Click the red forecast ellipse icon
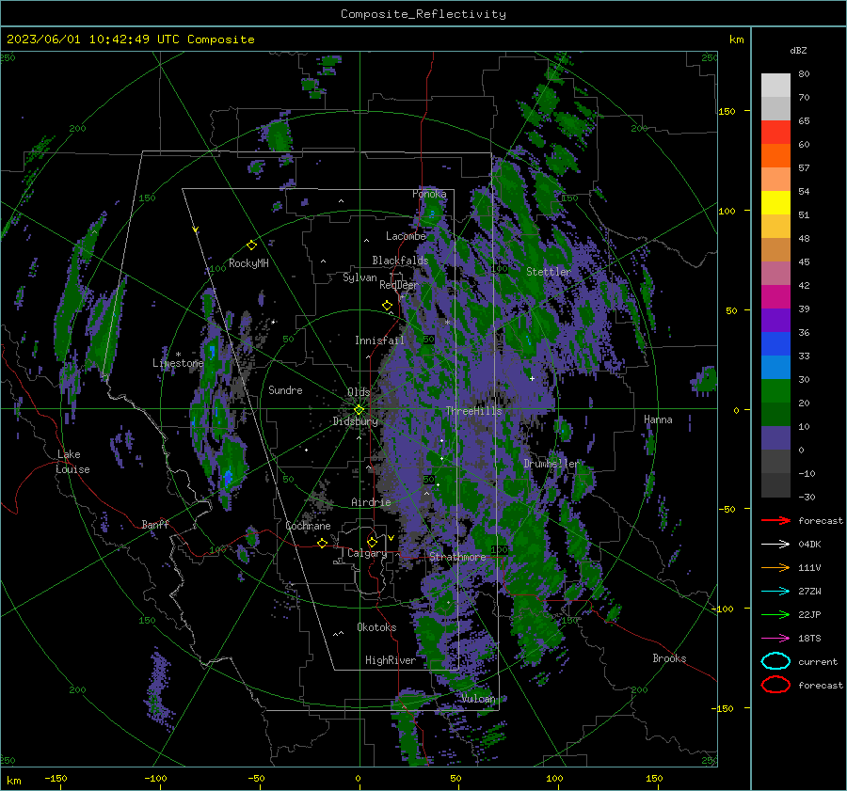Viewport: 847px width, 791px height. tap(775, 685)
